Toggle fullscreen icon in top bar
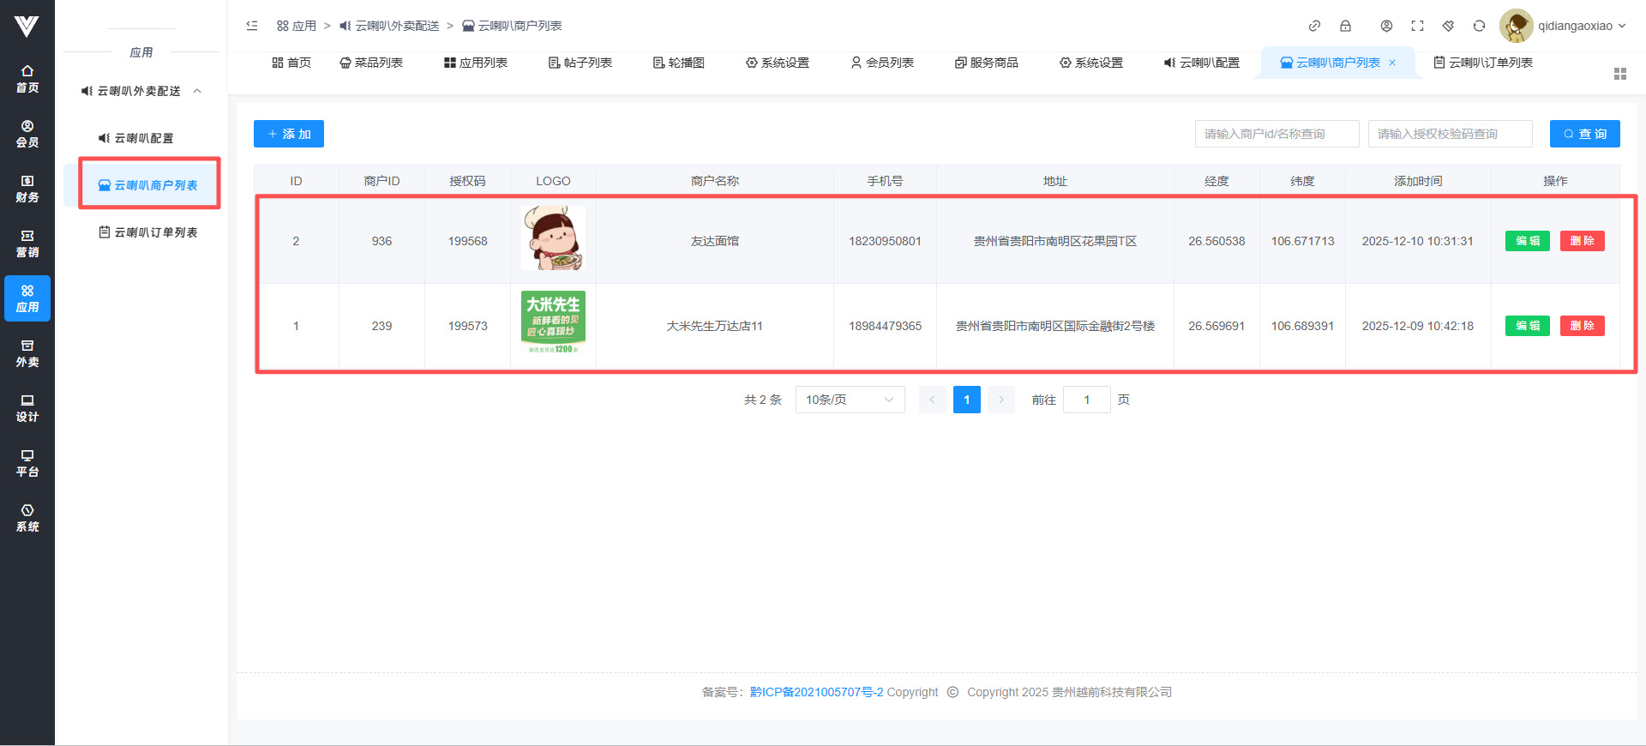 tap(1417, 26)
